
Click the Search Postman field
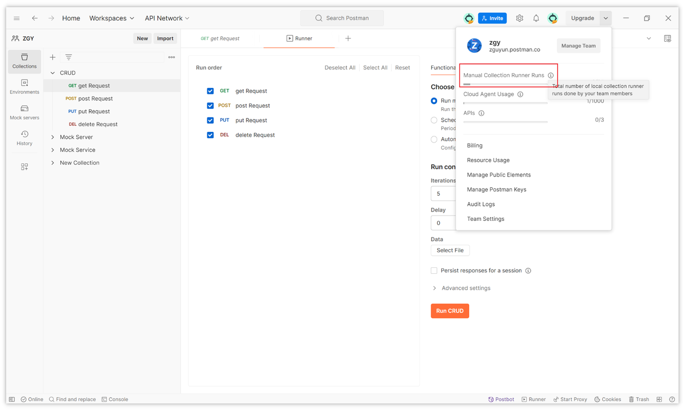[342, 18]
